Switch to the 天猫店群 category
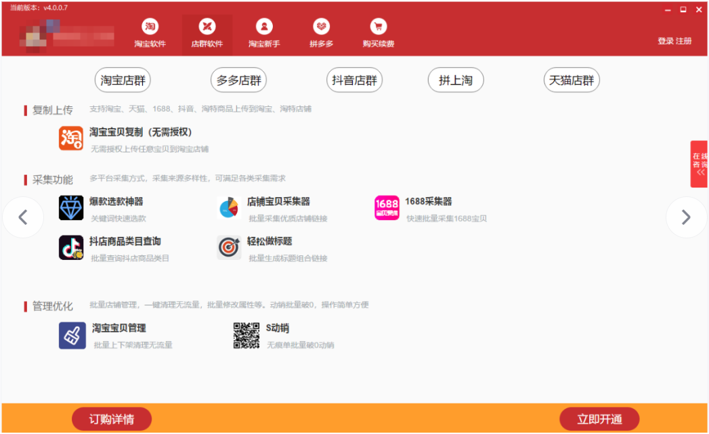 pos(572,80)
